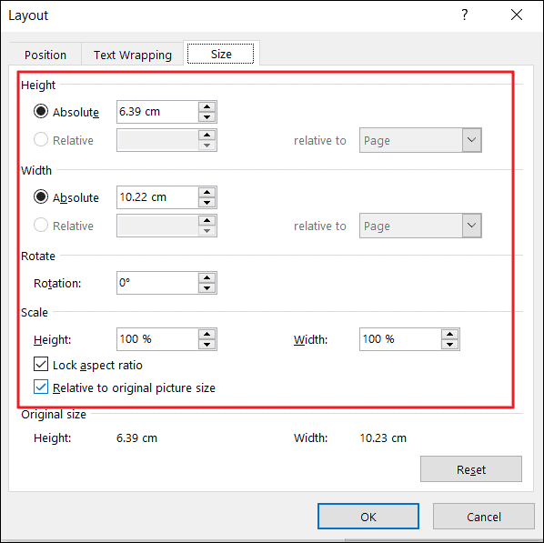Switch to the Text Wrapping tab
Viewport: 544px width, 543px height.
tap(133, 55)
